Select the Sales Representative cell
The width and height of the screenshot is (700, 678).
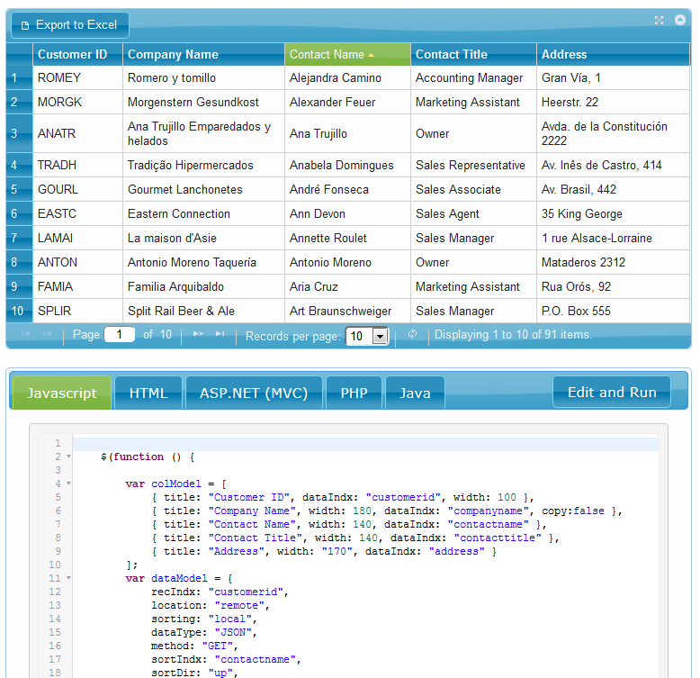[473, 165]
